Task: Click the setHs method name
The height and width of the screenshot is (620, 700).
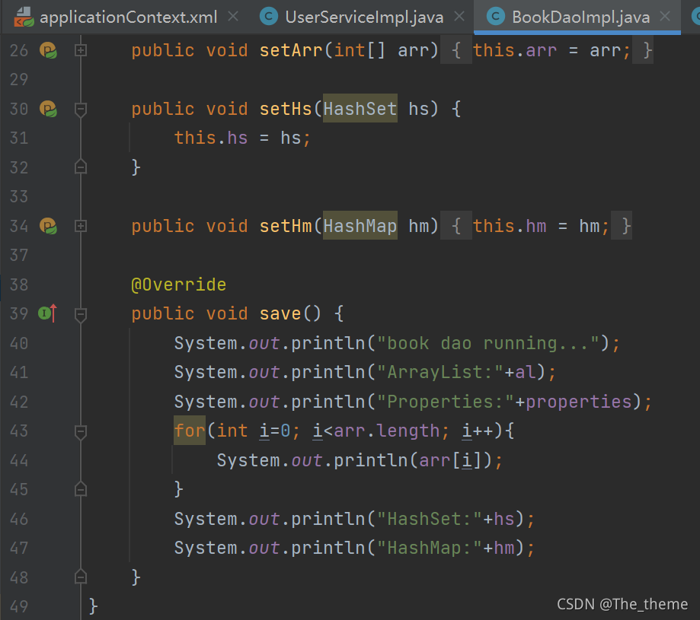Action: coord(286,109)
